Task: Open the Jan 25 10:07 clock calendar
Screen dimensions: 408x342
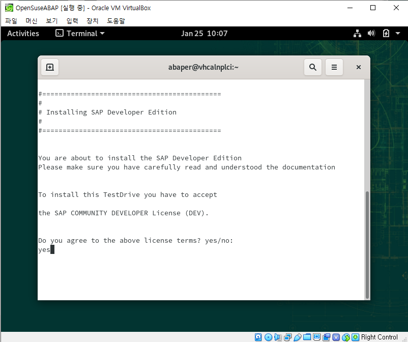Action: click(205, 33)
